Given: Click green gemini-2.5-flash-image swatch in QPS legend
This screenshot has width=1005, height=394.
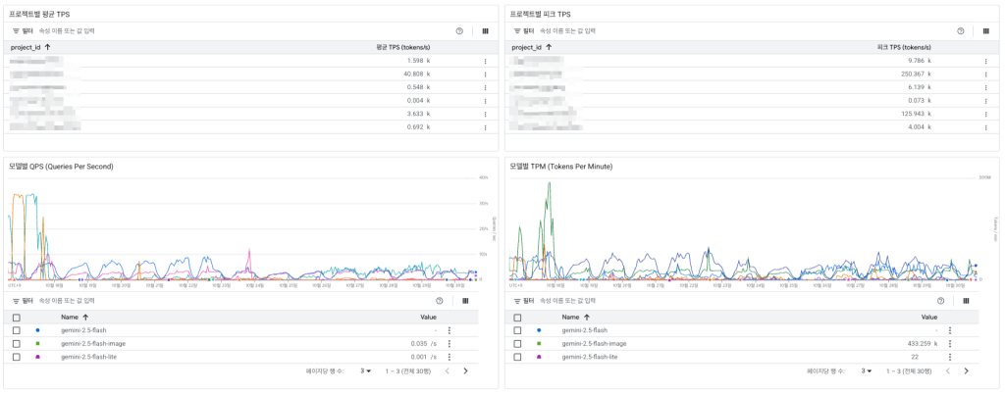Looking at the screenshot, I should 38,343.
